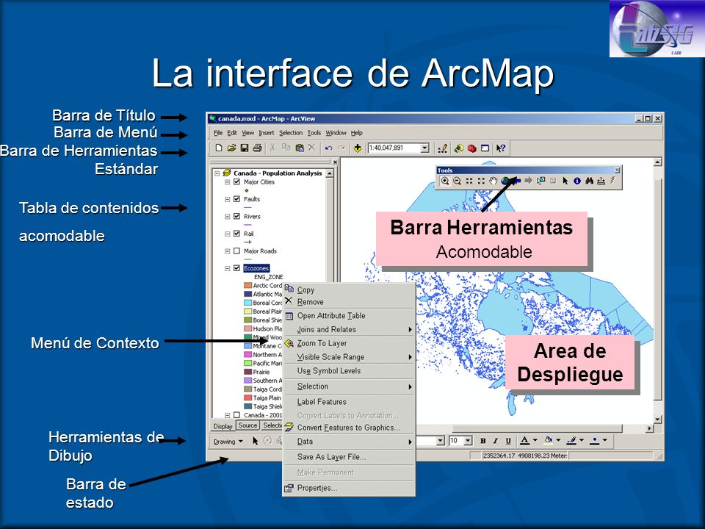This screenshot has width=705, height=529.
Task: Choose Open Attribute Table in context menu
Action: pyautogui.click(x=348, y=316)
